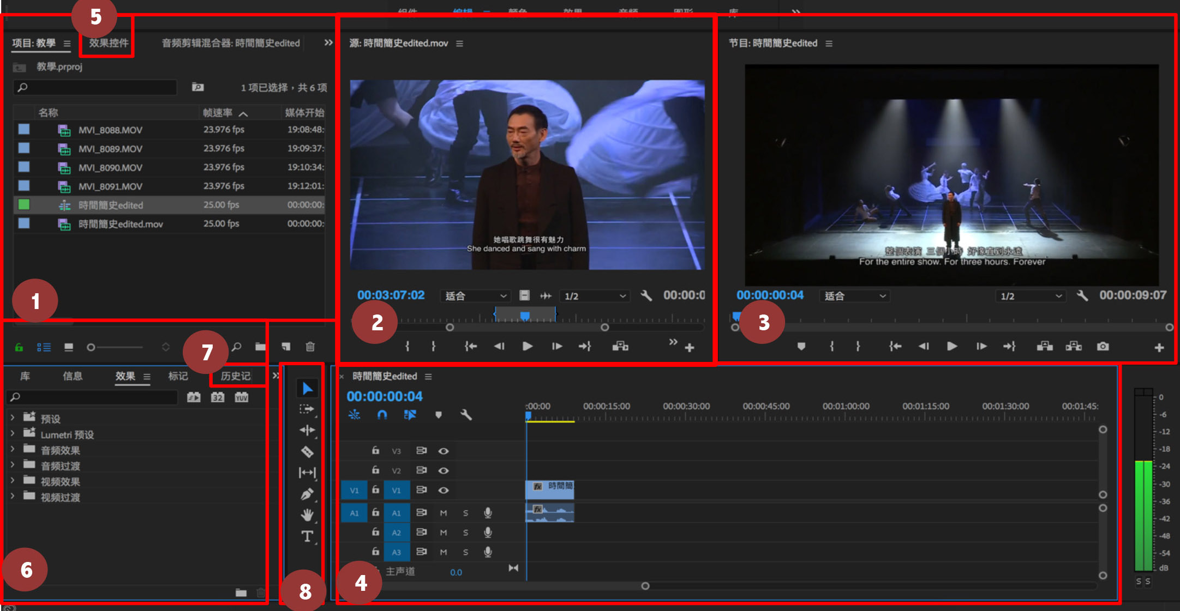
Task: Select the Pen tool in tools panel
Action: [x=307, y=494]
